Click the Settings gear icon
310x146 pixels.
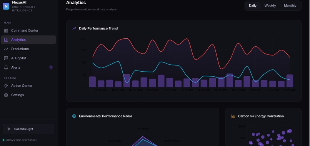[x=6, y=95]
